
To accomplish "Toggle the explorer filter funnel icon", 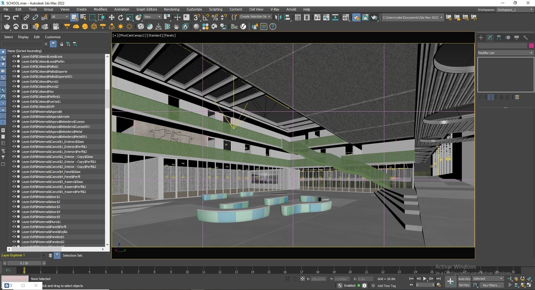I will click(53, 44).
